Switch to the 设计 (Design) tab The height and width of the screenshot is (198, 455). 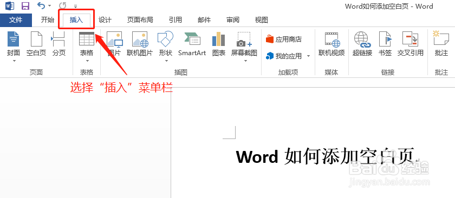pyautogui.click(x=105, y=20)
